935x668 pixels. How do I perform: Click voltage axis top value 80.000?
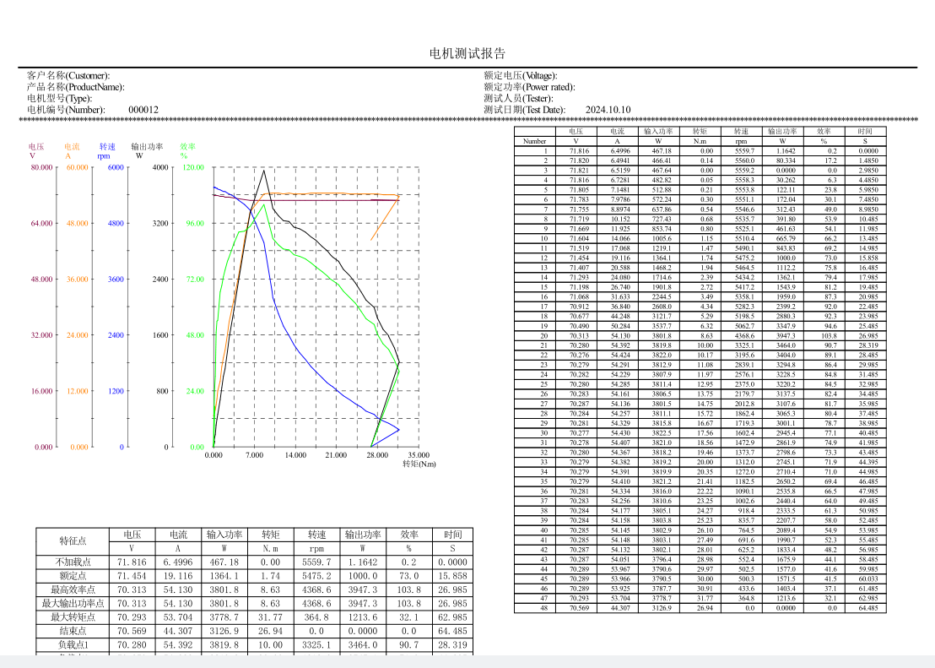click(41, 168)
